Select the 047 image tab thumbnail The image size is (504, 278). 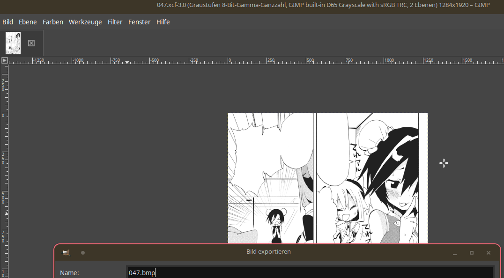click(x=13, y=43)
